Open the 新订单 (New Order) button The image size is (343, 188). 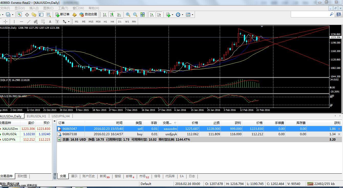pos(62,15)
